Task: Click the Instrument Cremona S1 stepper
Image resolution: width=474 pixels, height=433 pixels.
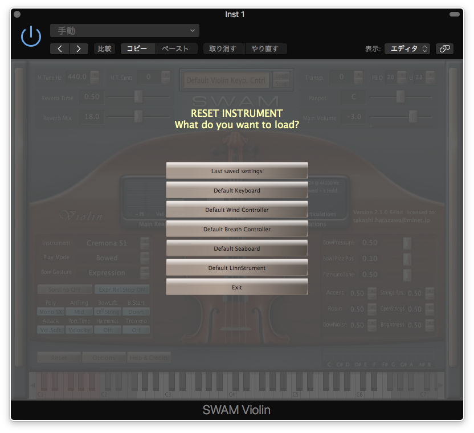Action: (145, 243)
